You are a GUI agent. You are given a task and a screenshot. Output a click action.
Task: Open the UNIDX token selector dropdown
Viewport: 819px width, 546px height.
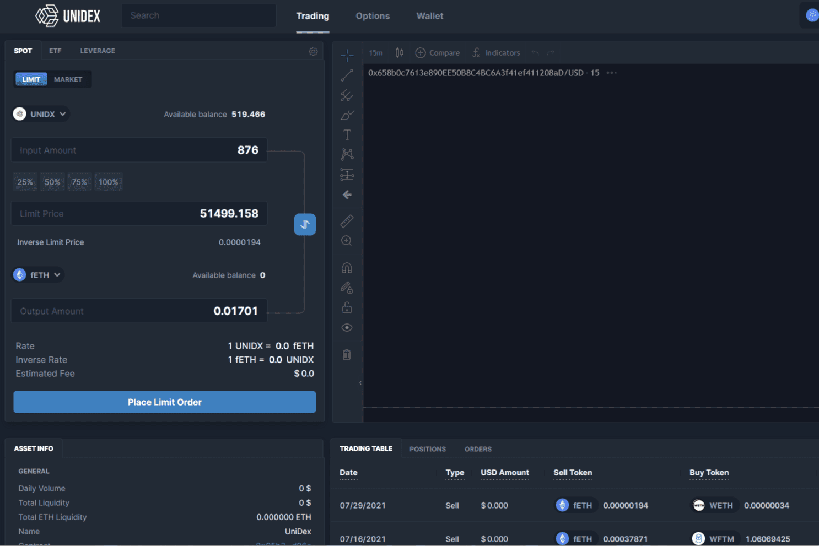[x=40, y=113]
